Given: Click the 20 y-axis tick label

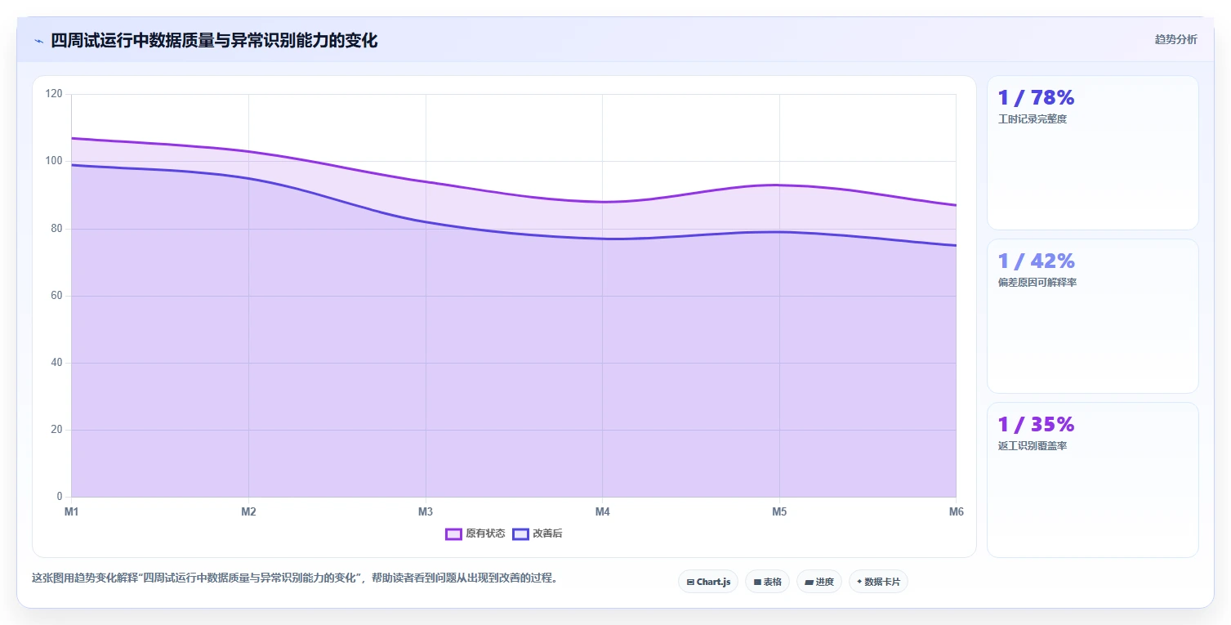Looking at the screenshot, I should [57, 430].
